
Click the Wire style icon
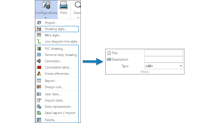click(39, 35)
